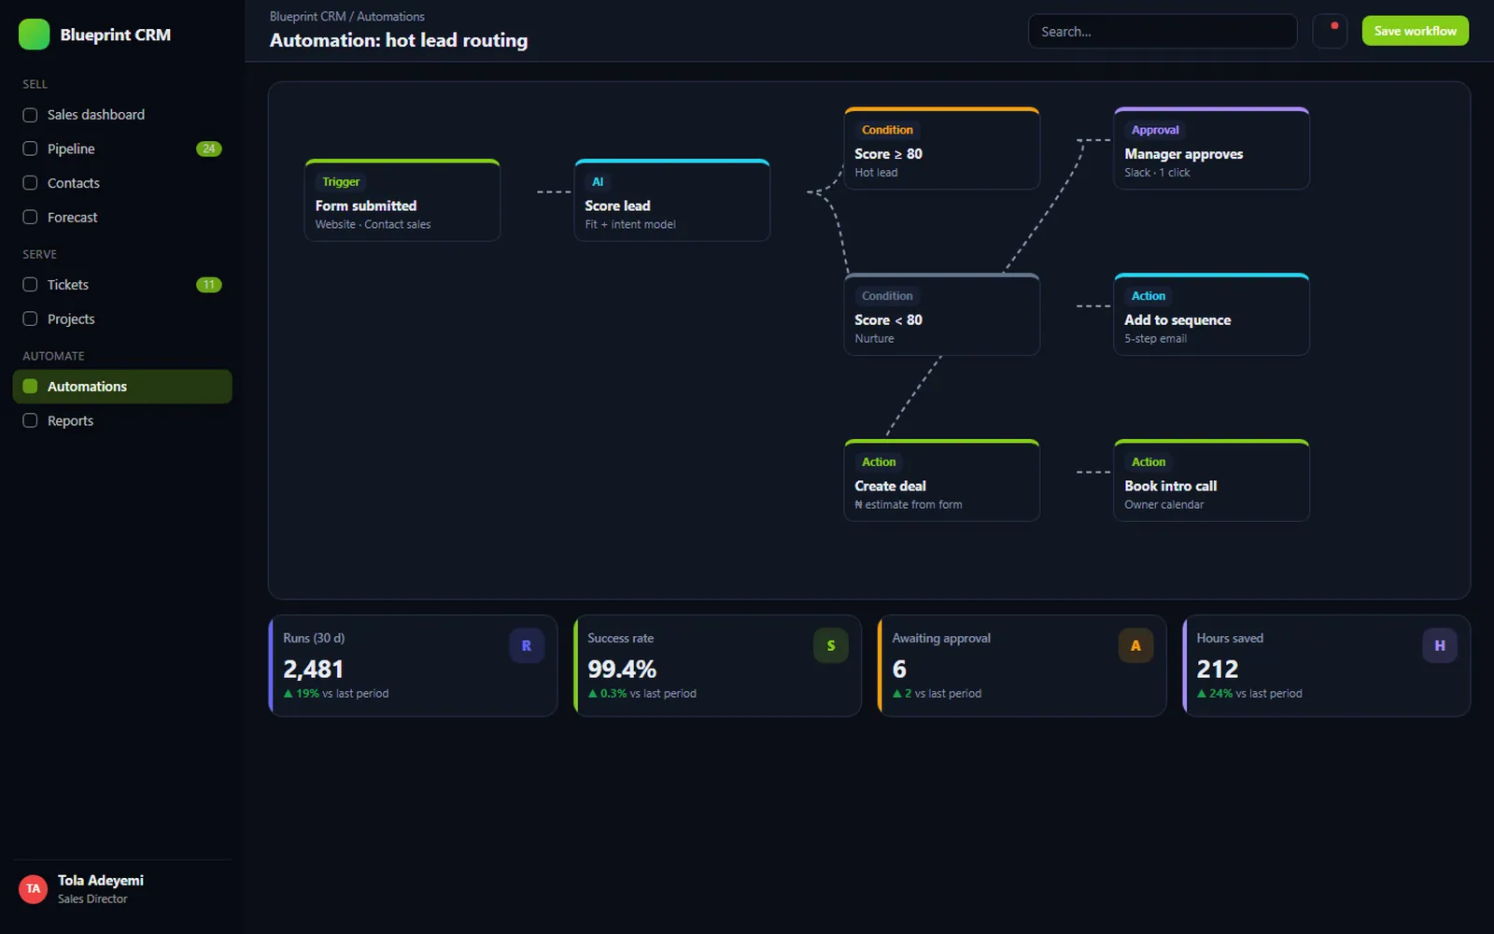This screenshot has height=934, width=1494.
Task: Select the Add to sequence action node
Action: 1212,314
